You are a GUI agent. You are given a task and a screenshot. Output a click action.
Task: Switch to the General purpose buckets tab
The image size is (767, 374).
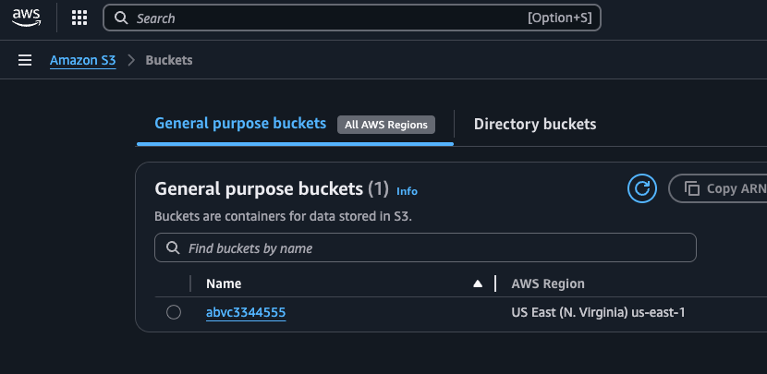[x=240, y=124]
